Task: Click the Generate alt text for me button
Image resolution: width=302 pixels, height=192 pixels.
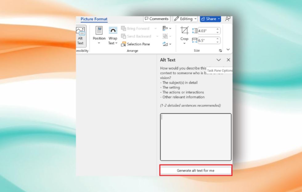Action: 196,170
